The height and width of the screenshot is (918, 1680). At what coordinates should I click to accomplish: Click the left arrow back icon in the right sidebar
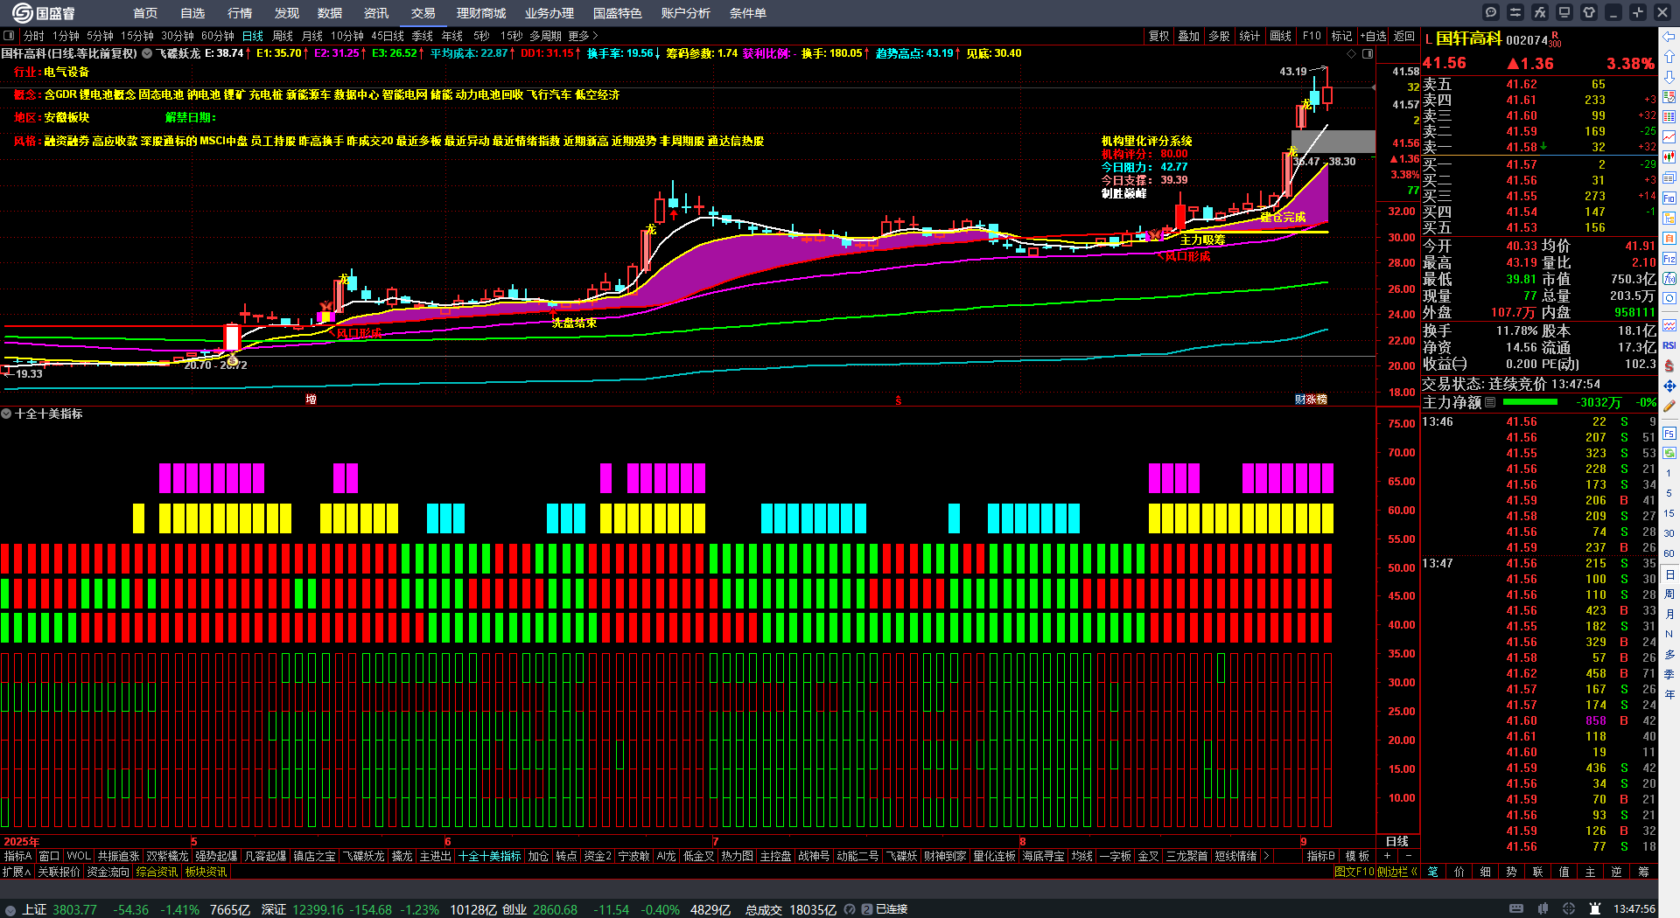tap(1669, 37)
